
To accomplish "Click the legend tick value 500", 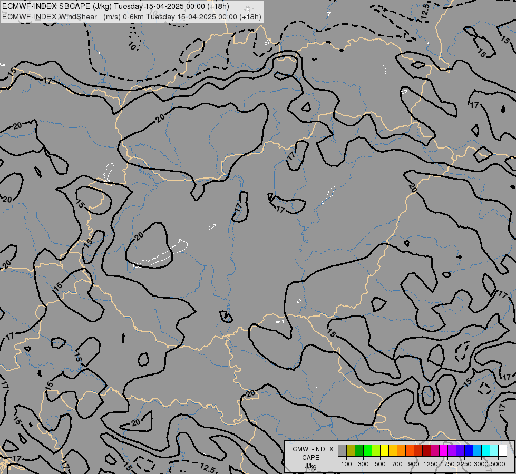I will 380,464.
